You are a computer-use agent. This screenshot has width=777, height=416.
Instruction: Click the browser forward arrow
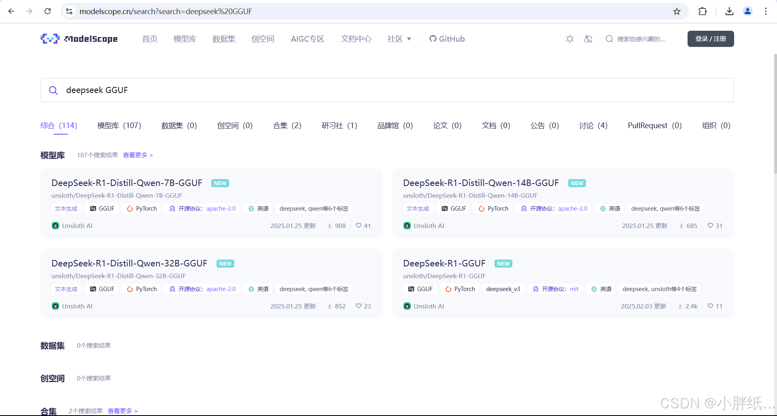[29, 11]
